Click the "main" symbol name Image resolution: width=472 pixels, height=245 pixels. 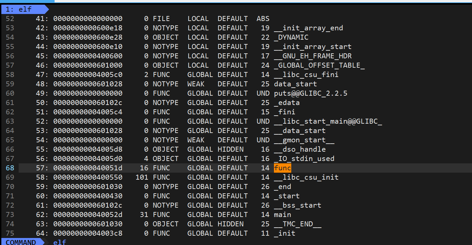pos(283,215)
